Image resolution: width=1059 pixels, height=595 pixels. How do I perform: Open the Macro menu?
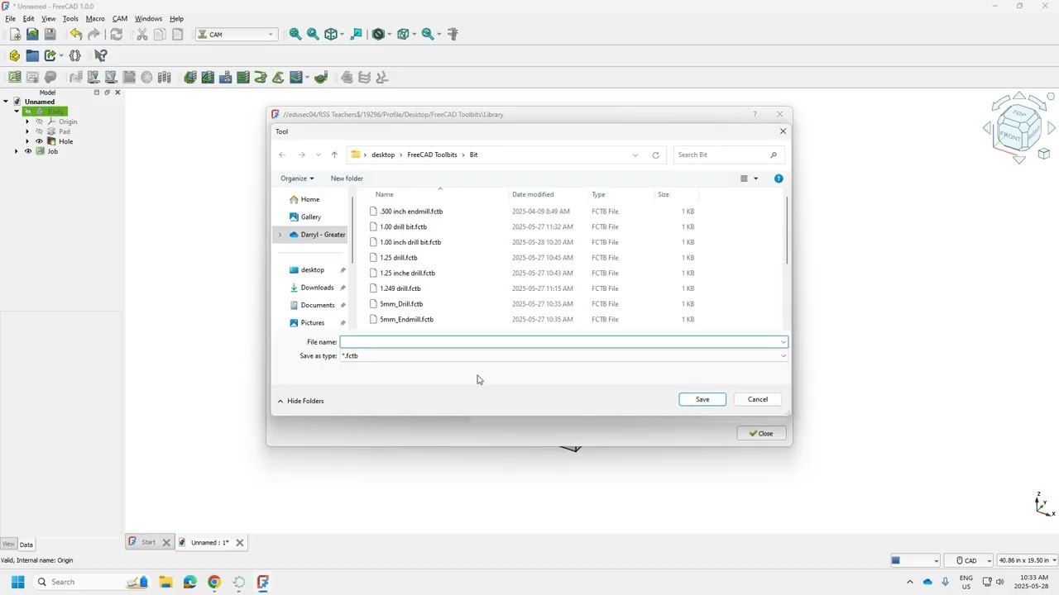click(x=95, y=18)
